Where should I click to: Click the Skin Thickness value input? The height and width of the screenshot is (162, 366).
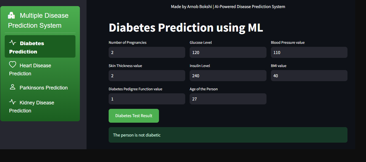point(147,76)
